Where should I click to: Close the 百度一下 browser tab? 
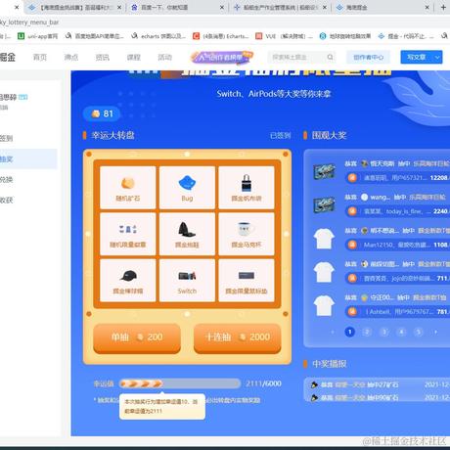[222, 7]
